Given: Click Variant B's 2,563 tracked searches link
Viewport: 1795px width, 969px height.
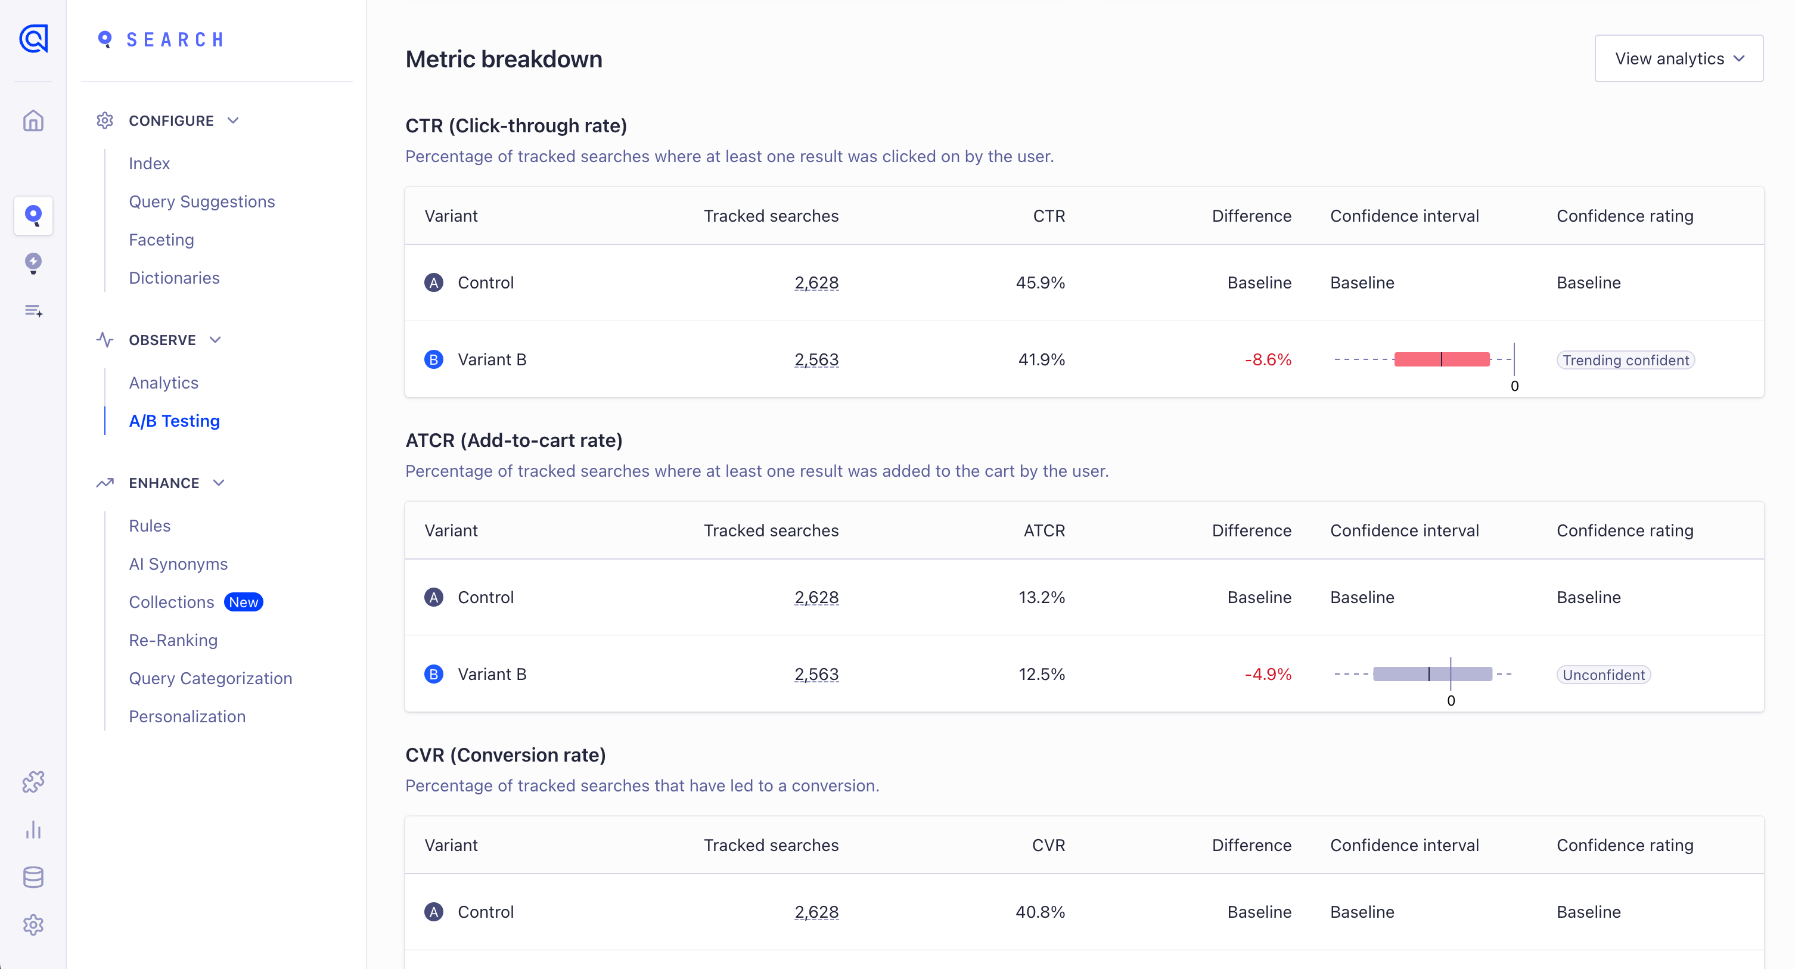Looking at the screenshot, I should click(x=816, y=359).
